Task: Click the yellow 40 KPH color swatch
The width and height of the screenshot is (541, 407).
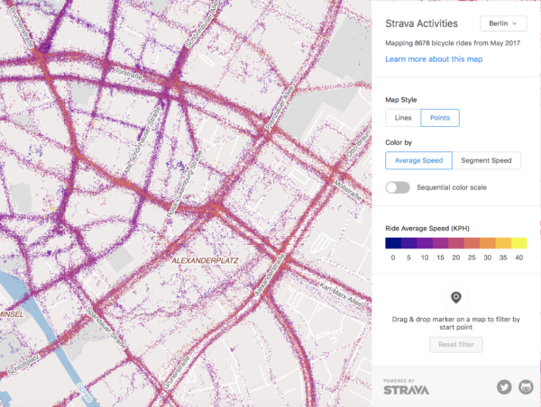Action: [518, 242]
